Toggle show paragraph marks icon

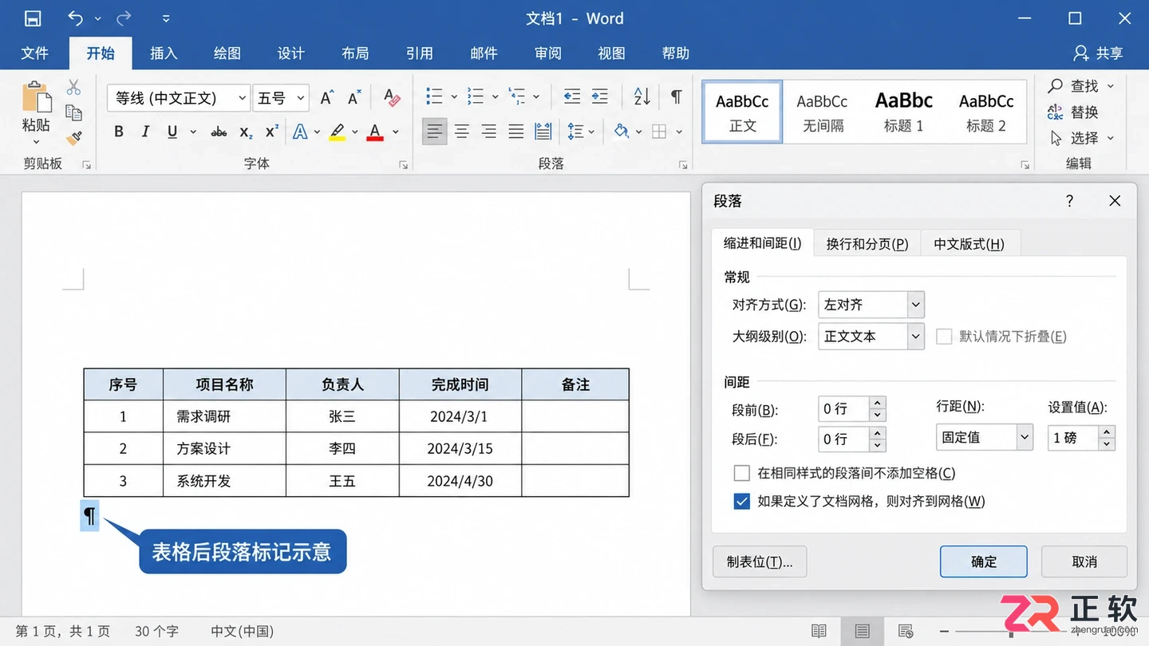click(677, 97)
